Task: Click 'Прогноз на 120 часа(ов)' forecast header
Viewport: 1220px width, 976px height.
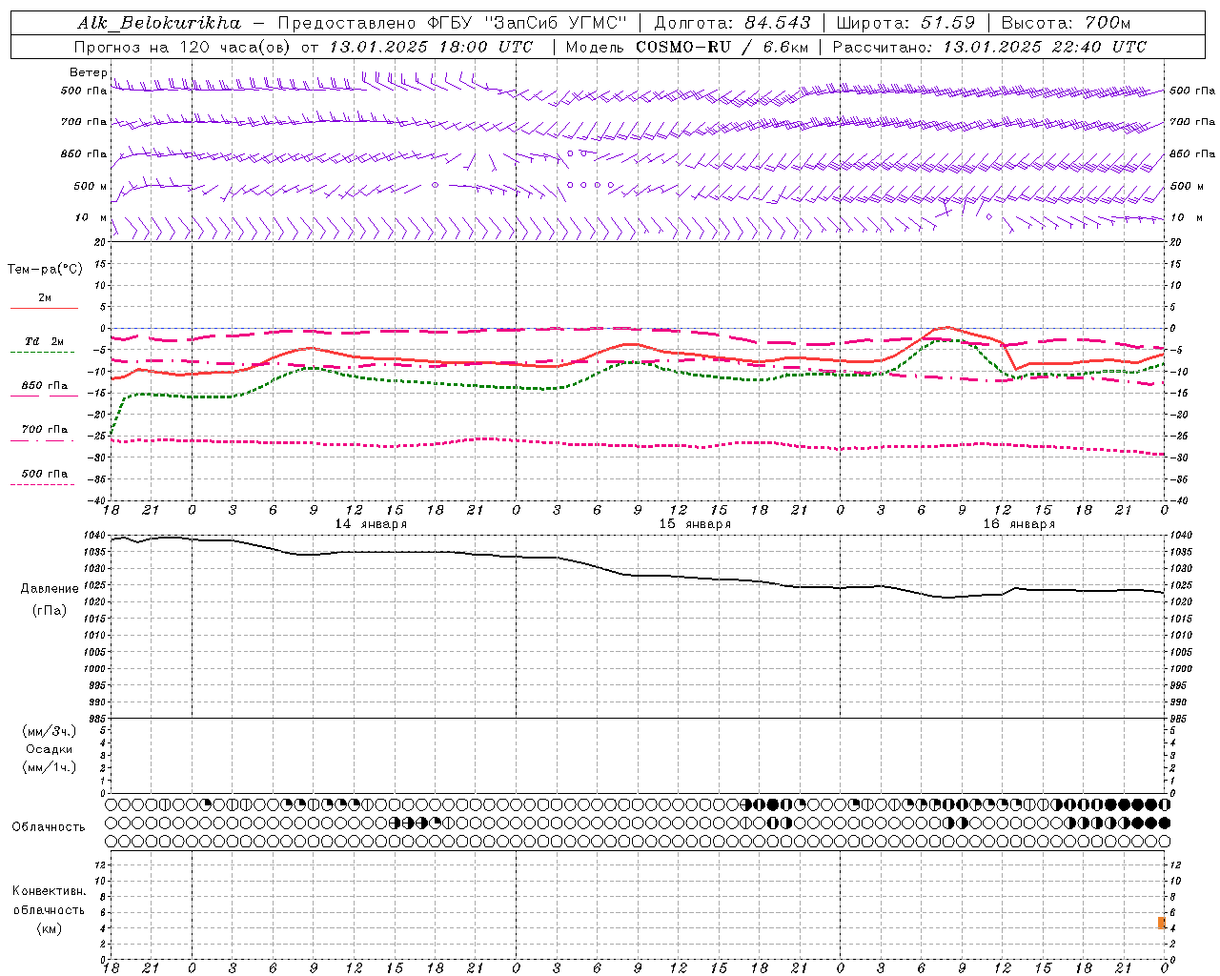Action: point(183,47)
